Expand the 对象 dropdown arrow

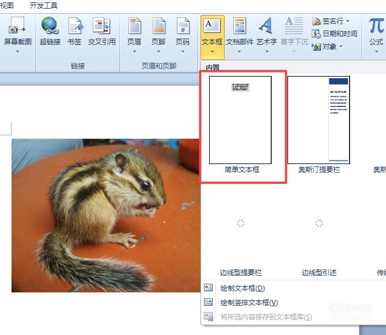pyautogui.click(x=341, y=46)
